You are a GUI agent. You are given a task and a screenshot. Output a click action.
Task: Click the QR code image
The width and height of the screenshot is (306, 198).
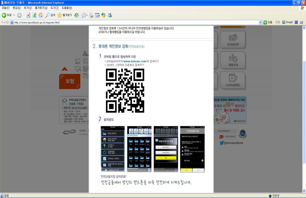click(x=125, y=90)
